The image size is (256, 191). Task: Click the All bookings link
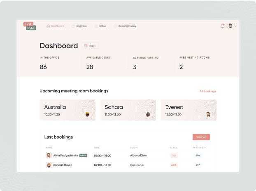tap(207, 91)
